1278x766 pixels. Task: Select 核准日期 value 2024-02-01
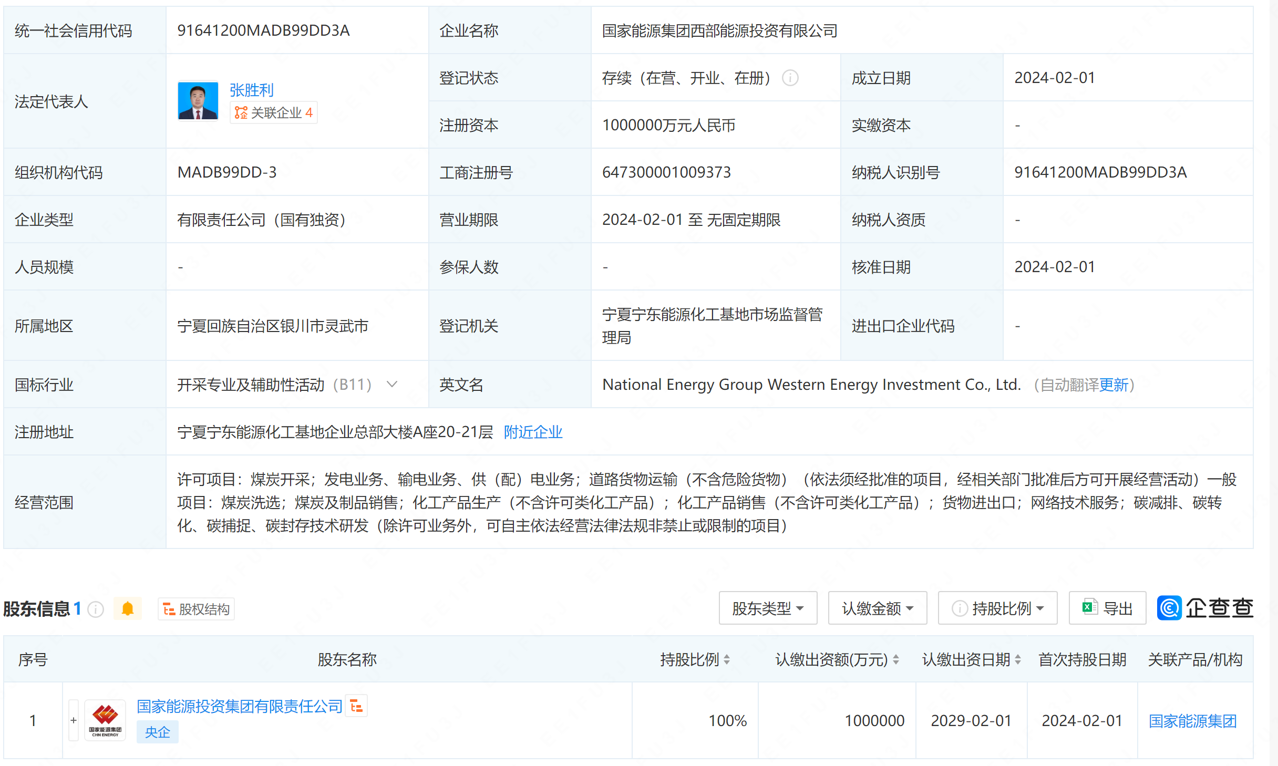(1055, 267)
